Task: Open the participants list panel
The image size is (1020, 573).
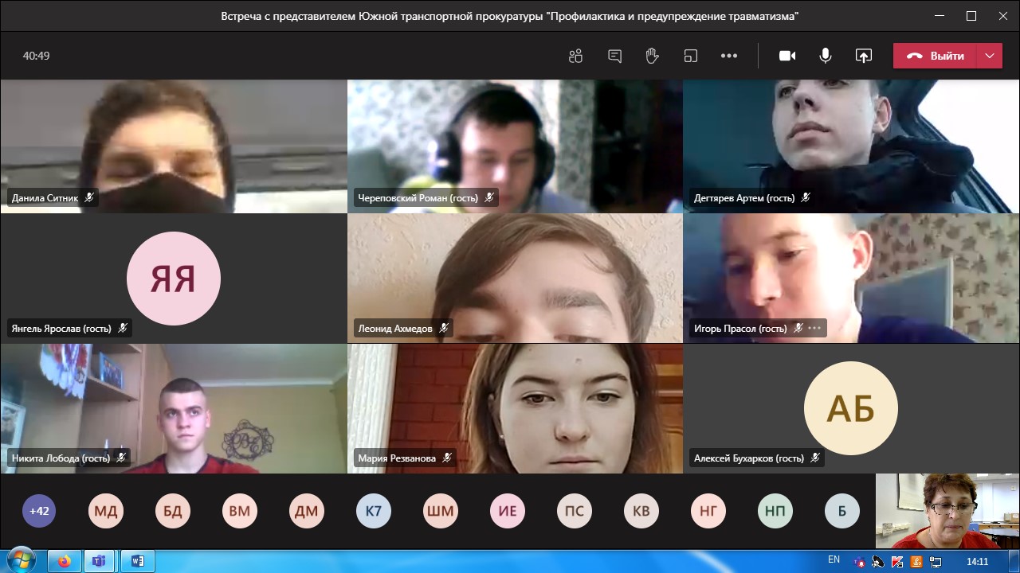Action: tap(575, 56)
